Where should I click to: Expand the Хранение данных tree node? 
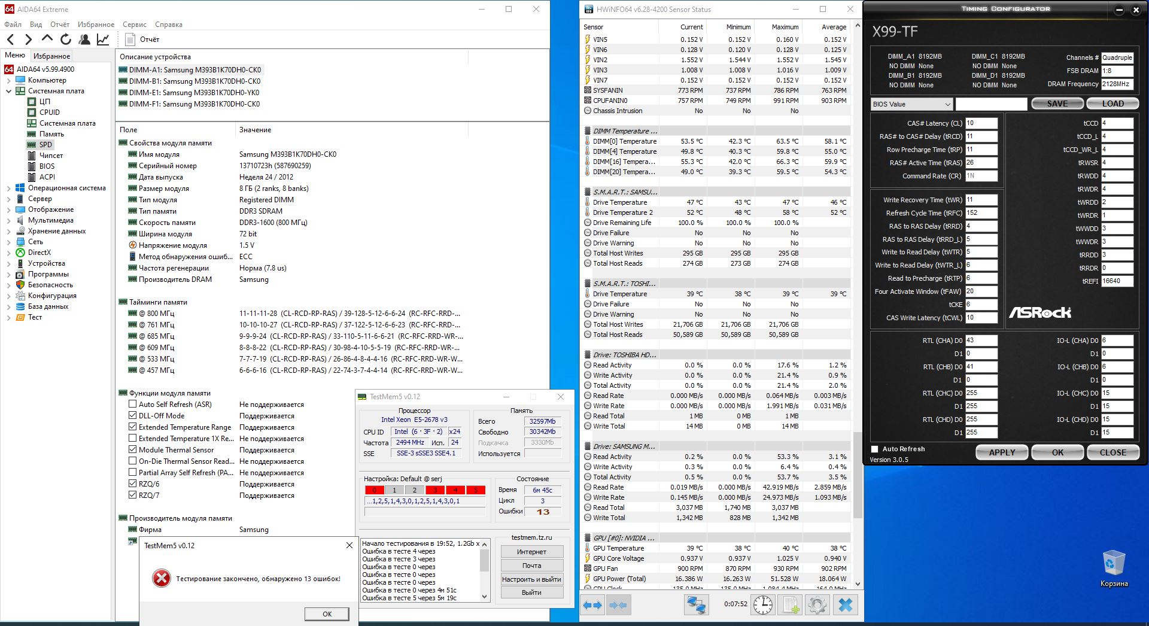click(8, 232)
